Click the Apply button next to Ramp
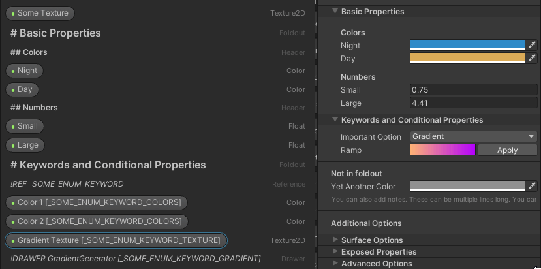 [x=507, y=150]
